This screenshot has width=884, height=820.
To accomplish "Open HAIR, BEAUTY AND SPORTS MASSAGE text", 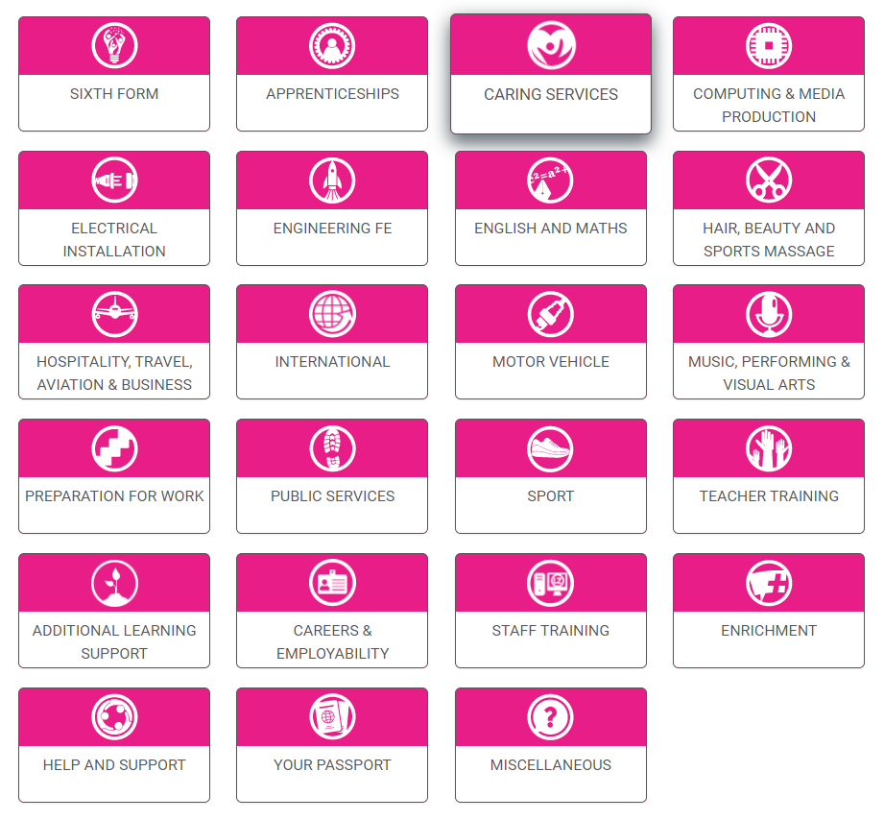I will (x=769, y=240).
